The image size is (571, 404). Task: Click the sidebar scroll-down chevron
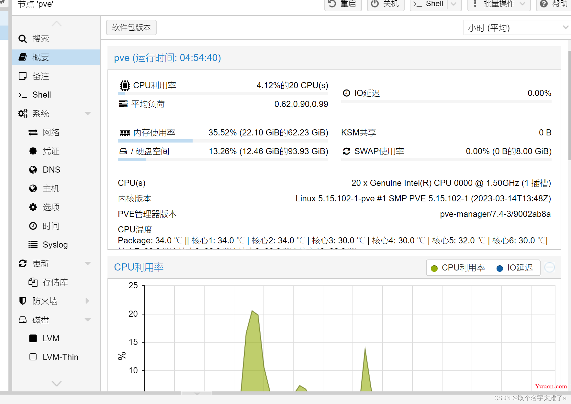coord(56,384)
